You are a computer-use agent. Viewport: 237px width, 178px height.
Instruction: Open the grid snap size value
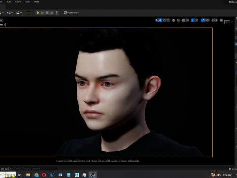coord(187,20)
